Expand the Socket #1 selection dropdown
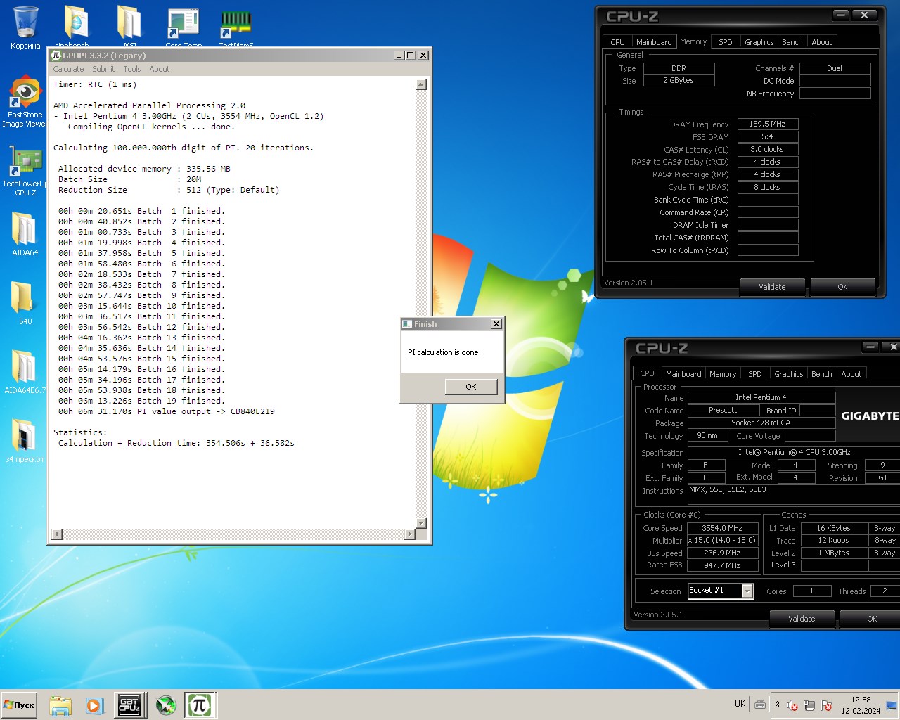Viewport: 900px width, 720px height. tap(747, 591)
